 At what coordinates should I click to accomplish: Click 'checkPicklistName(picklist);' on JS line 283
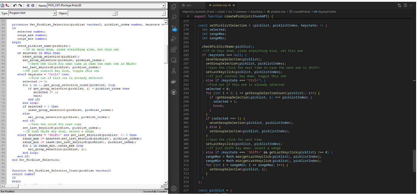pos(228,47)
